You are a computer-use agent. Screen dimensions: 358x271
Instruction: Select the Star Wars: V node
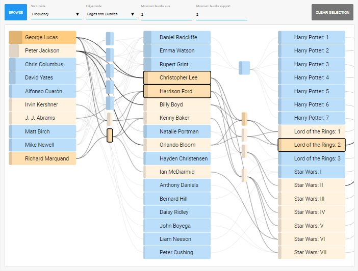point(312,226)
